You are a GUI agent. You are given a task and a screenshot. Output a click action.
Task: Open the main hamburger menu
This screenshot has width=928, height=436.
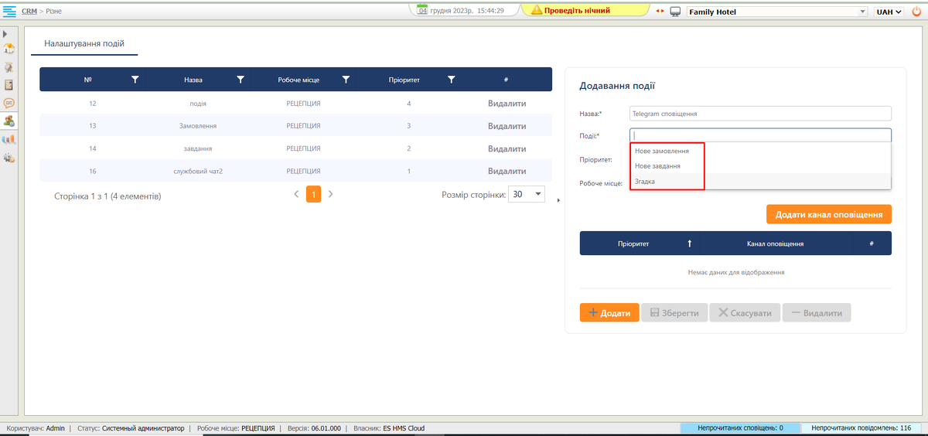[x=10, y=11]
